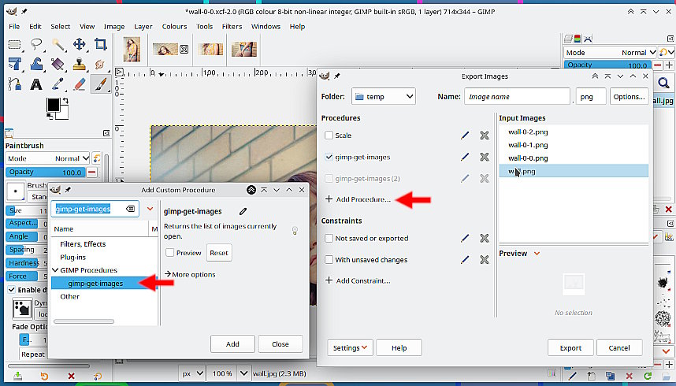Edit the enabled gimp-get-images procedure
This screenshot has height=386, width=676.
pos(465,157)
